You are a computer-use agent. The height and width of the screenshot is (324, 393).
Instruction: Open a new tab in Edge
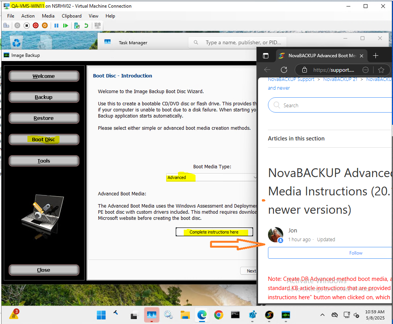(x=375, y=56)
